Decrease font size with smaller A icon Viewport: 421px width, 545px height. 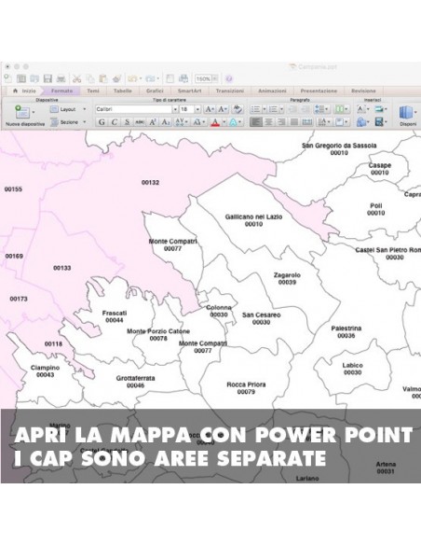[x=223, y=109]
